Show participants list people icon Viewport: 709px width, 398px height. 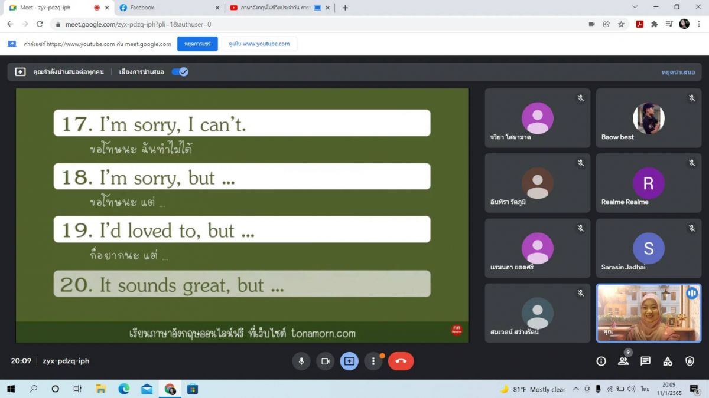click(623, 361)
